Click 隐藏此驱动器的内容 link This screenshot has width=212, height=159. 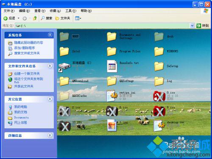click(28, 43)
